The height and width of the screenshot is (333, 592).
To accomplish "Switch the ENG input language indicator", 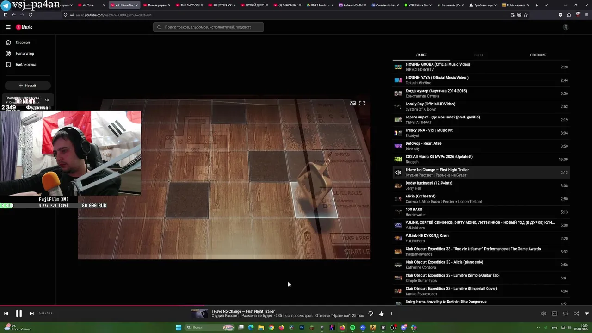I will pos(554,327).
